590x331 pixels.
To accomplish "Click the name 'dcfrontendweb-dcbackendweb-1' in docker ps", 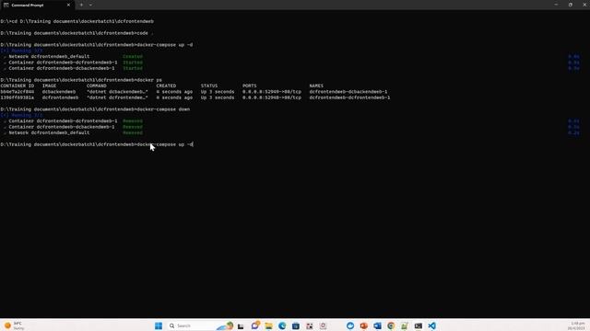I will point(348,92).
